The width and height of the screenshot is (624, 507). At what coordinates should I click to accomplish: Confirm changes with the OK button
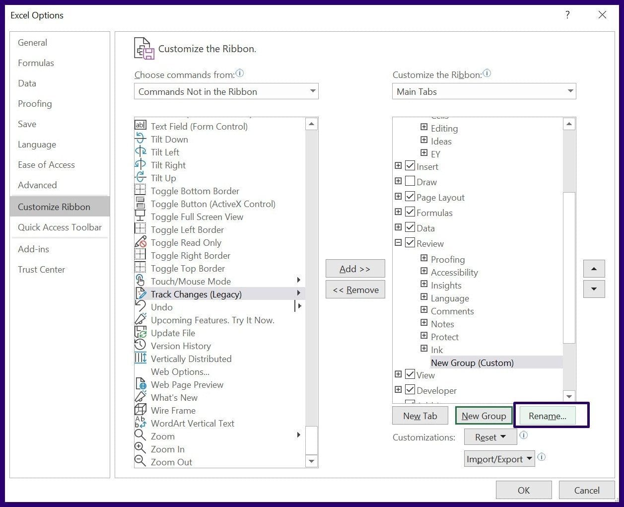[524, 490]
